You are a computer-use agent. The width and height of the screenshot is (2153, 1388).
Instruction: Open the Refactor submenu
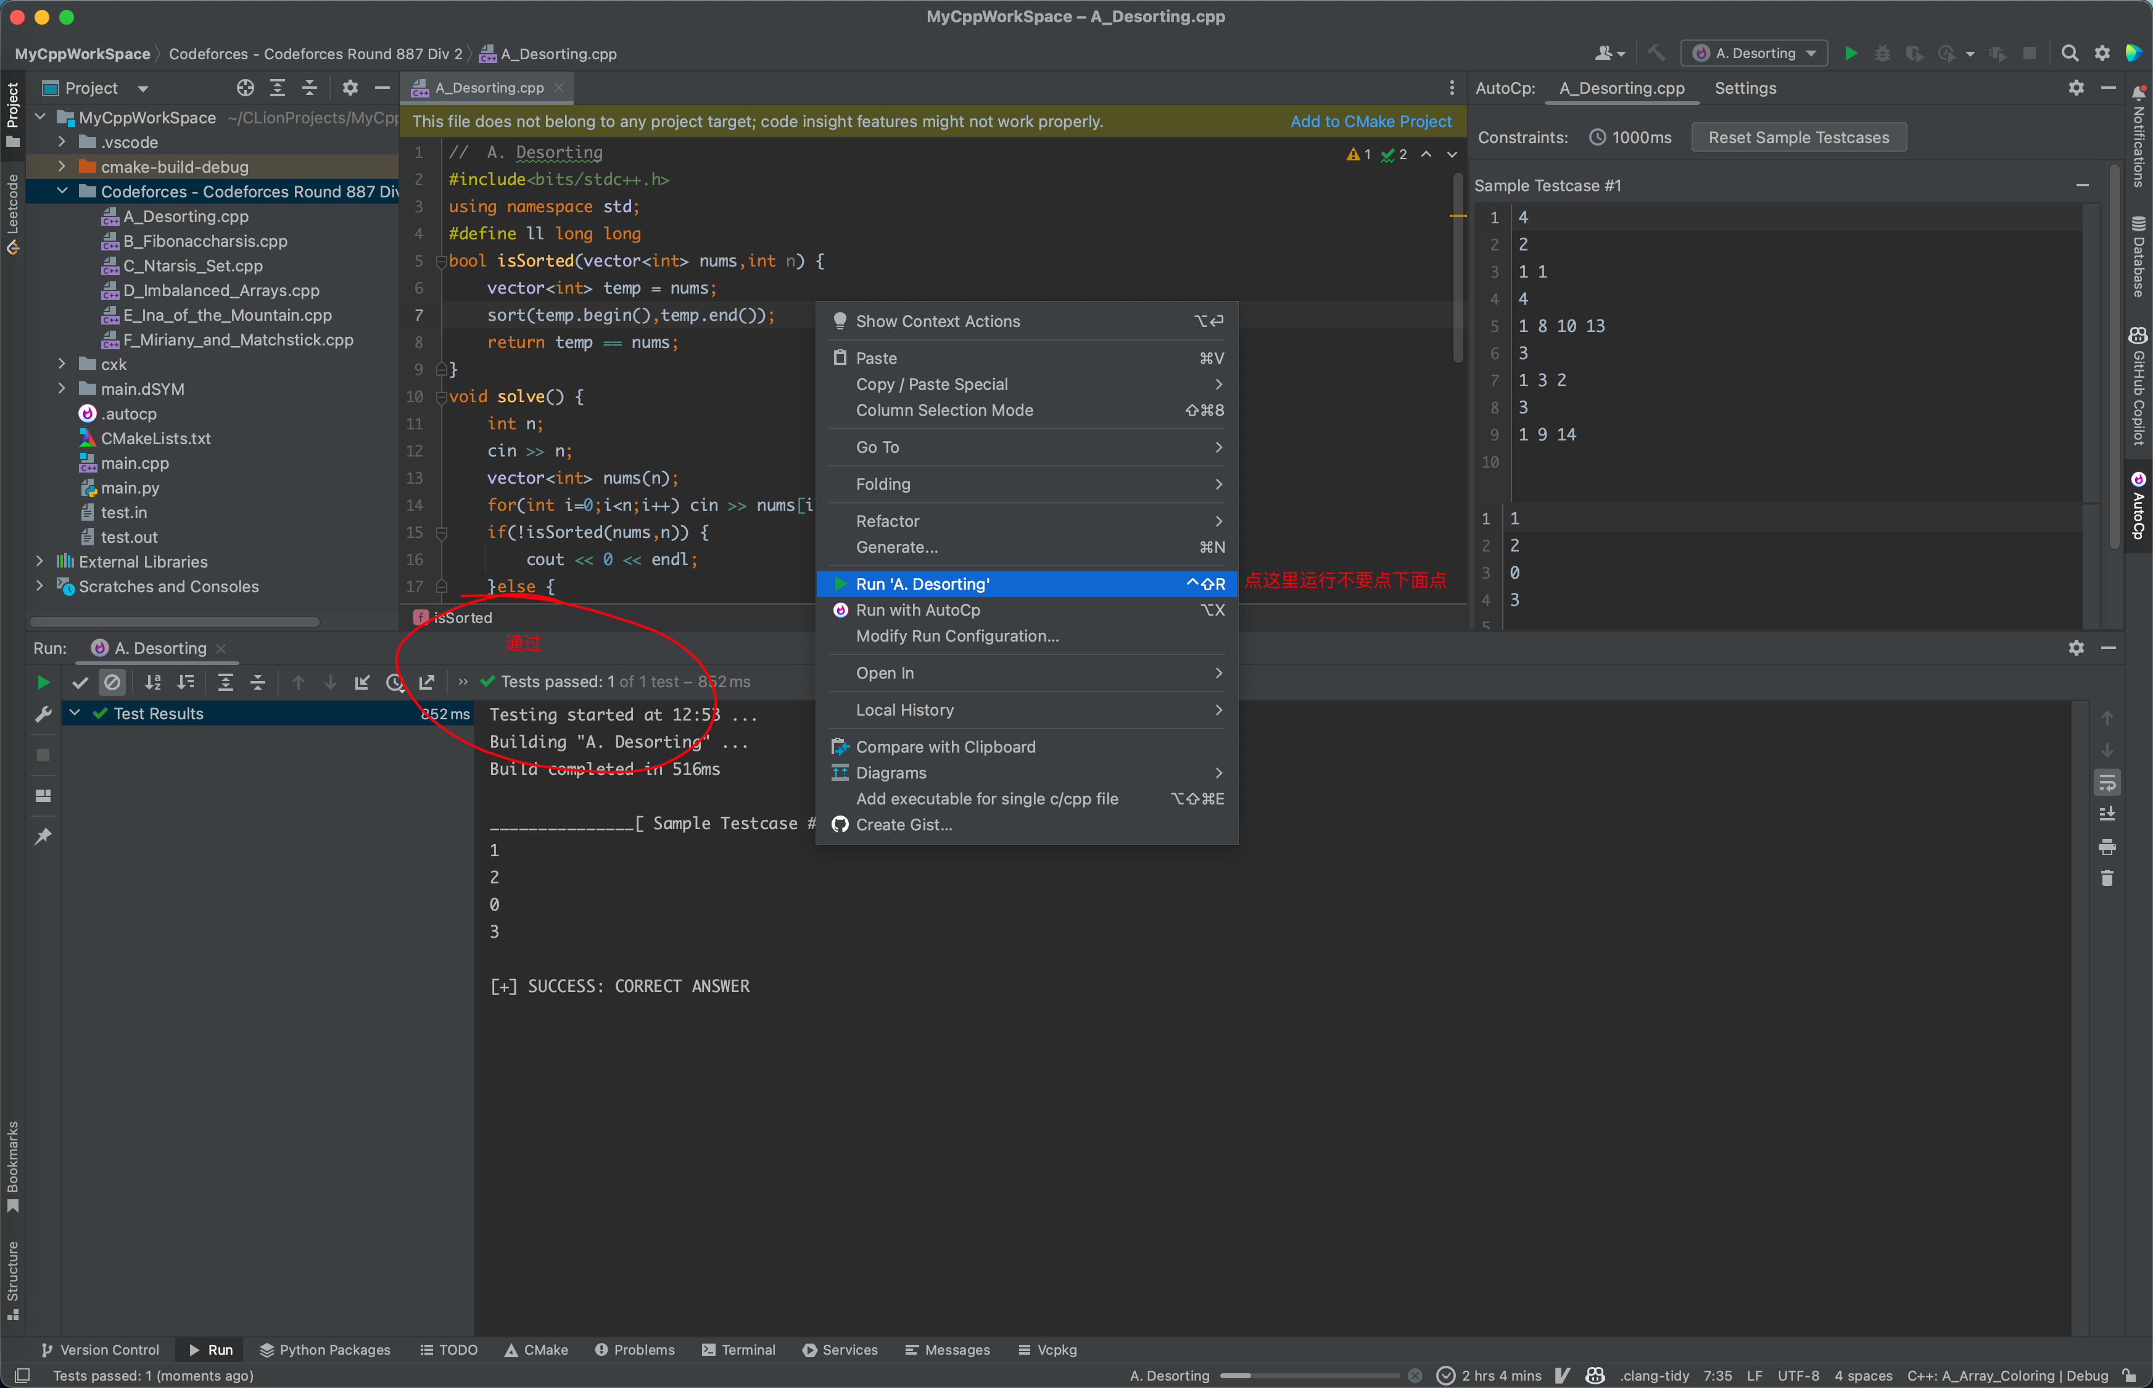point(1027,521)
